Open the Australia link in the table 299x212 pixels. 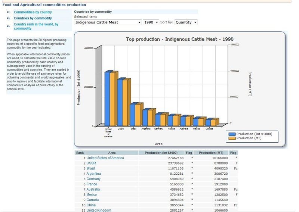93,189
